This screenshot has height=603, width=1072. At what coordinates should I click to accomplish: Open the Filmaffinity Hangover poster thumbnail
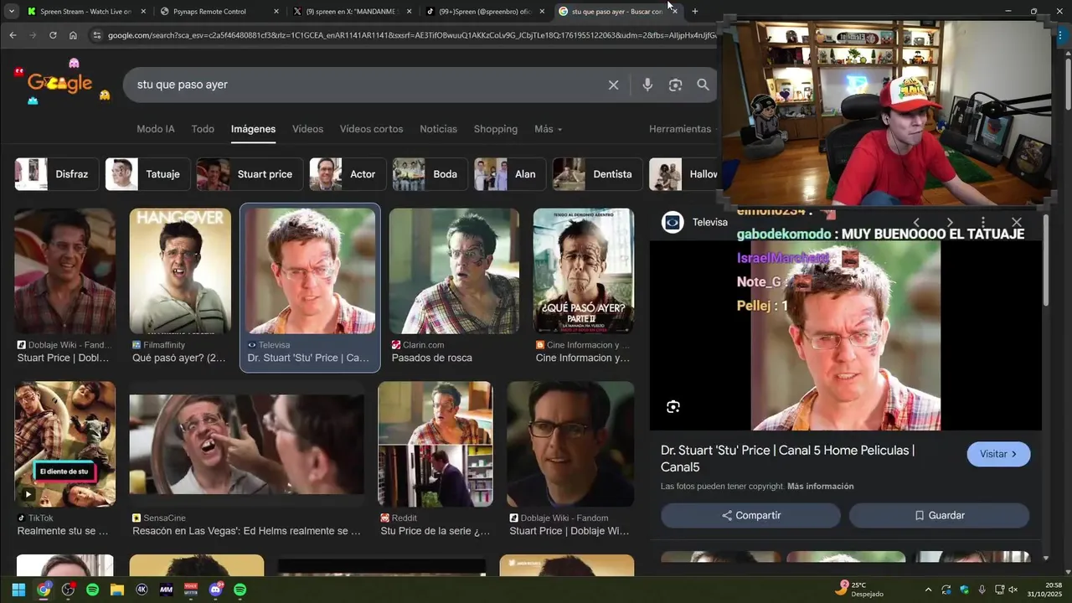pyautogui.click(x=180, y=271)
